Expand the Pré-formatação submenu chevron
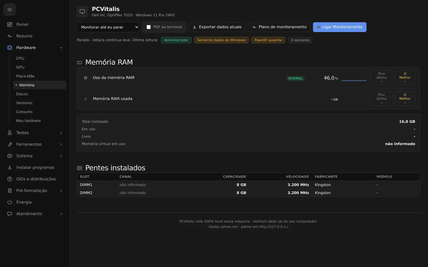428x267 pixels. pos(61,191)
